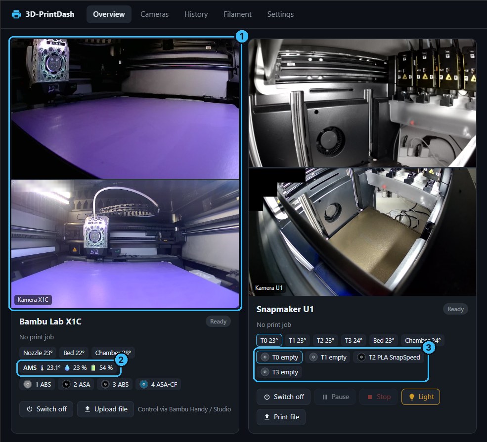Select spool icon for slot 4 ASA-CF
The height and width of the screenshot is (442, 487).
click(143, 384)
